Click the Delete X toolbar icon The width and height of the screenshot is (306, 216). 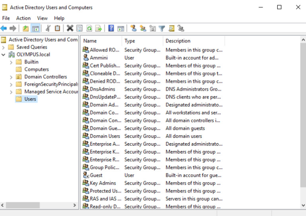pyautogui.click(x=70, y=28)
